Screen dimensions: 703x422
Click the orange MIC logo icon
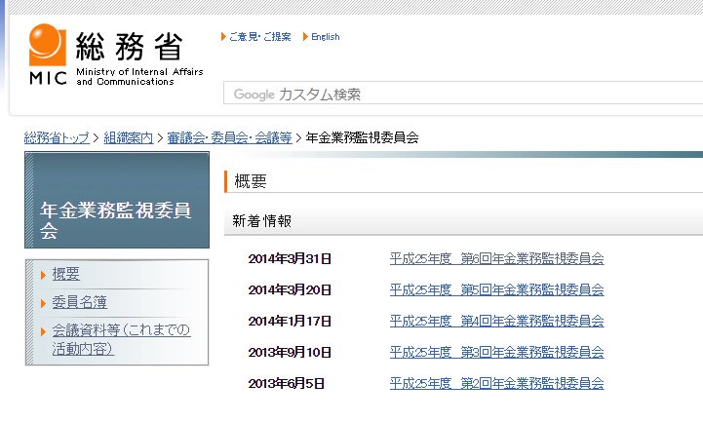[x=48, y=45]
